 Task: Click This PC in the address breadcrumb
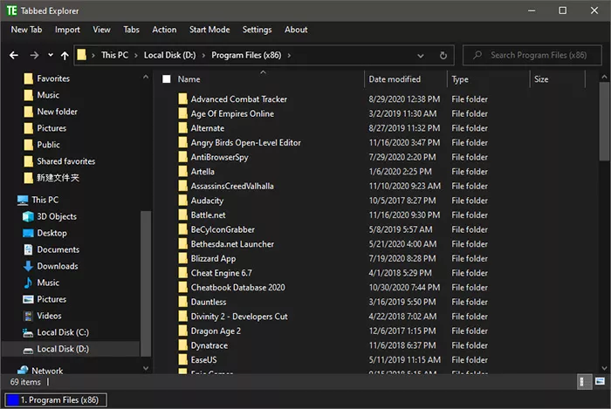tap(114, 55)
